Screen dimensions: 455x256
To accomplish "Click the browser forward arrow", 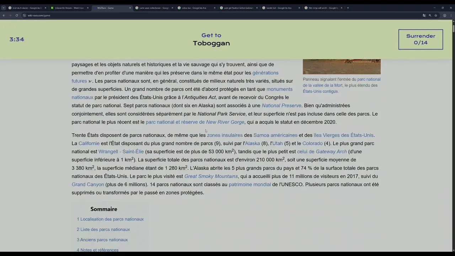I will click(10, 15).
